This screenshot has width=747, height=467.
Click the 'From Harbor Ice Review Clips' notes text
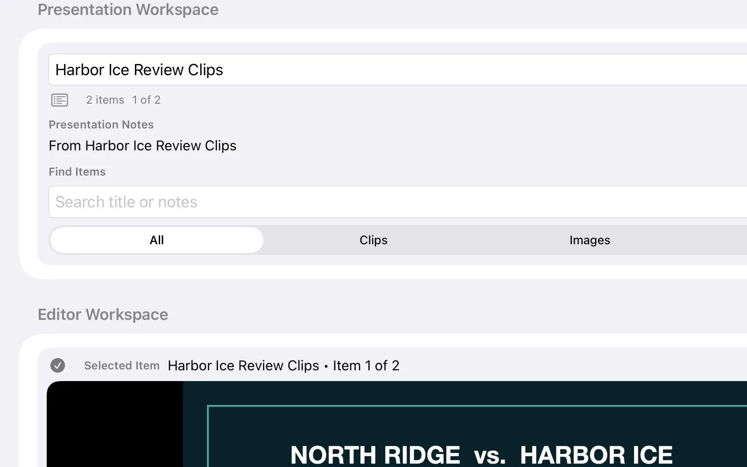tap(142, 146)
